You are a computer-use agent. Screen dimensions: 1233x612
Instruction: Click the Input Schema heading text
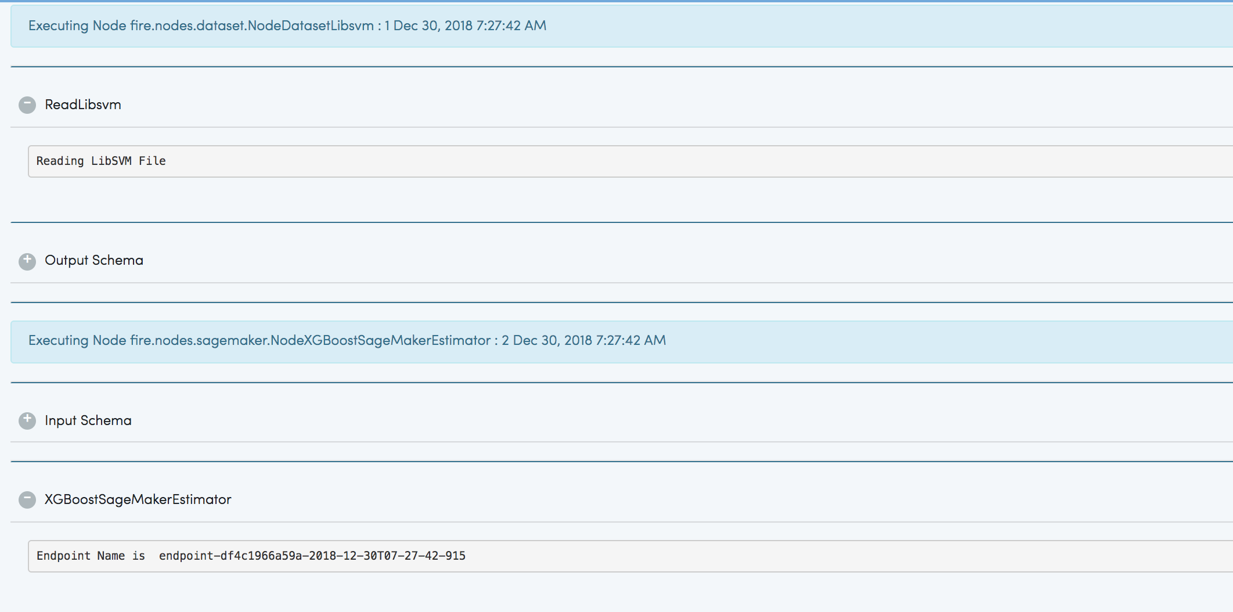coord(88,420)
